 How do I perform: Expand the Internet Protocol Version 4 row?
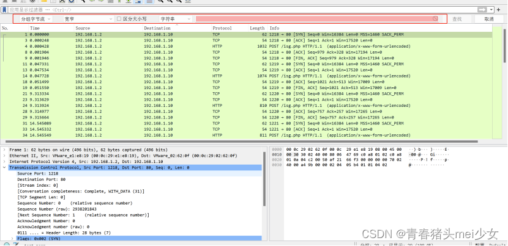[x=4, y=162]
